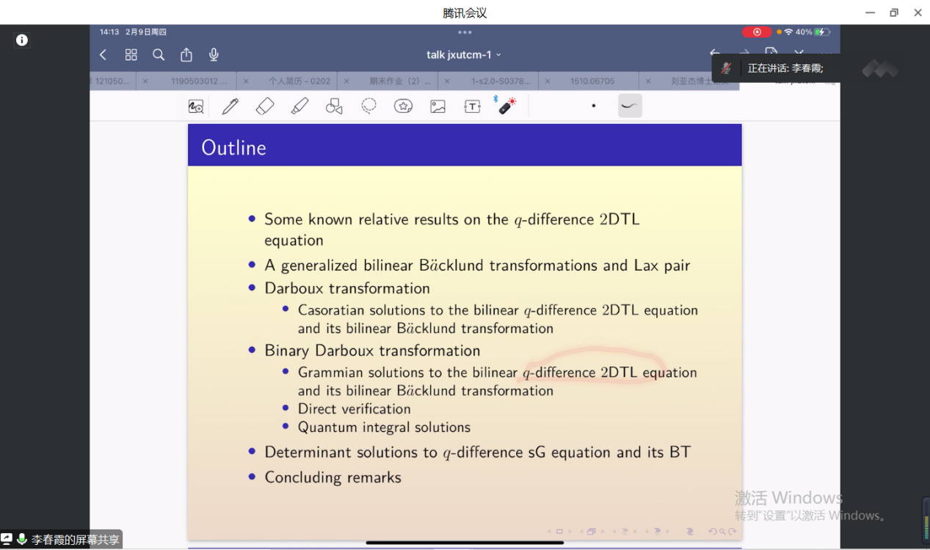Tap the microphone recording icon

214,55
